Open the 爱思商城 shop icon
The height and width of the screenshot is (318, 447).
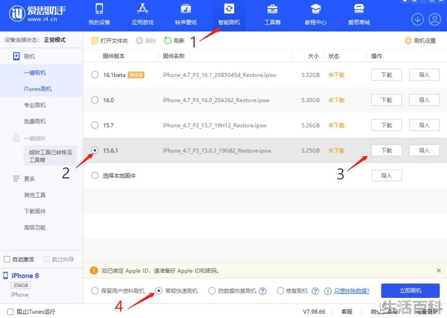pos(359,9)
